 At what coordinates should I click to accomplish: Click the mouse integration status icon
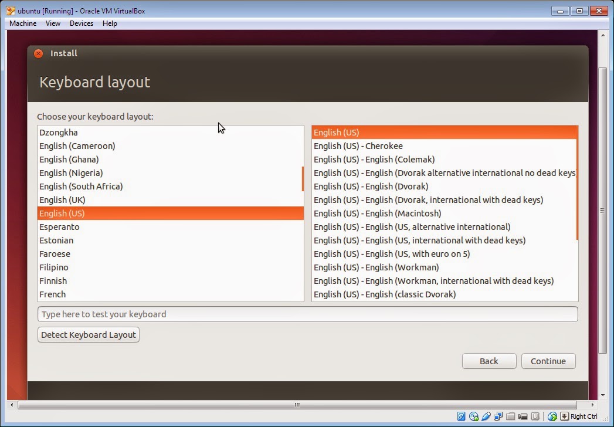552,416
